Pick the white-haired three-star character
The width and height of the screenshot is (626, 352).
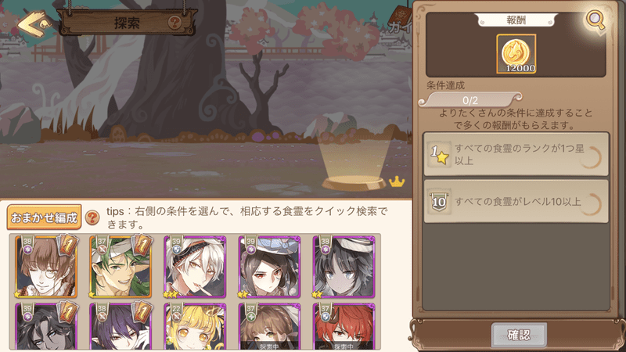click(x=195, y=267)
